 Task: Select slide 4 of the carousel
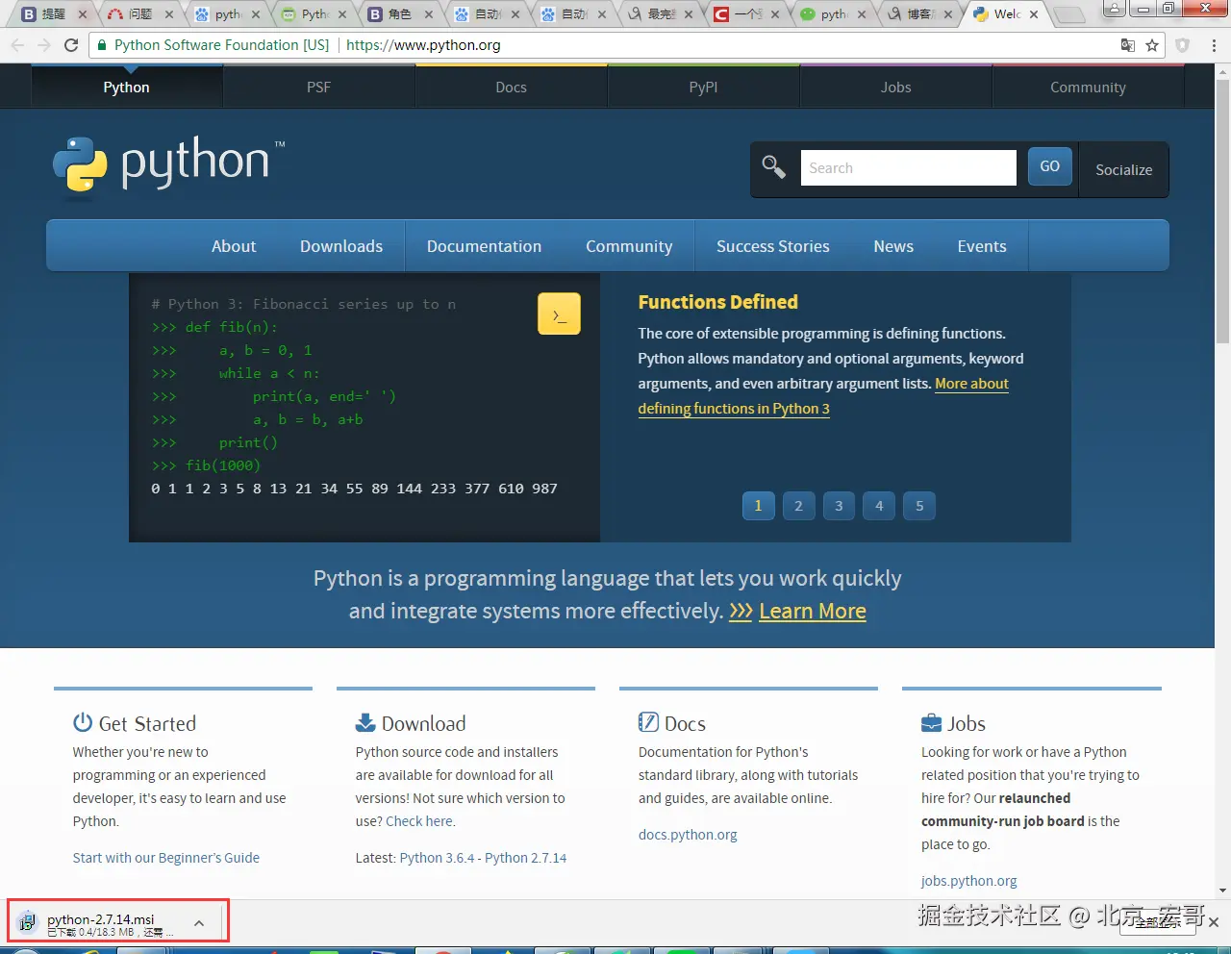[x=879, y=506]
